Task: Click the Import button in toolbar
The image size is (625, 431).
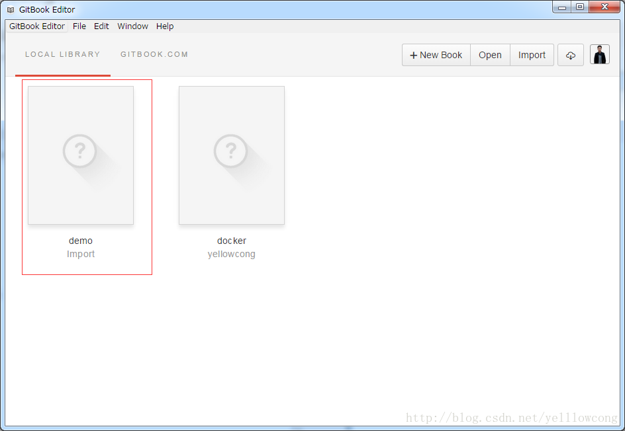Action: [x=532, y=55]
